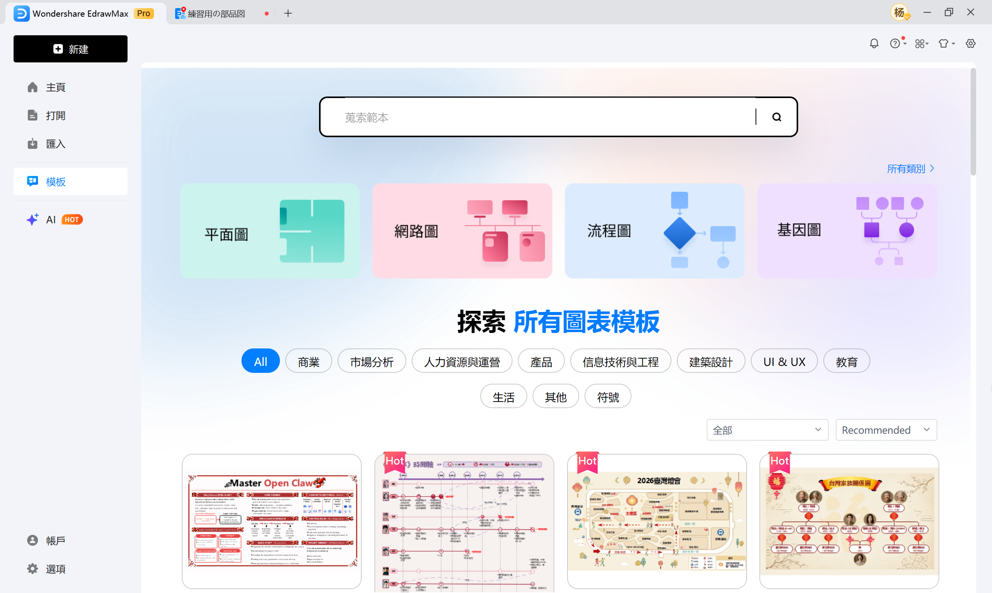Screen dimensions: 992x593
Task: Click the search magnifier in the template search bar
Action: click(776, 117)
